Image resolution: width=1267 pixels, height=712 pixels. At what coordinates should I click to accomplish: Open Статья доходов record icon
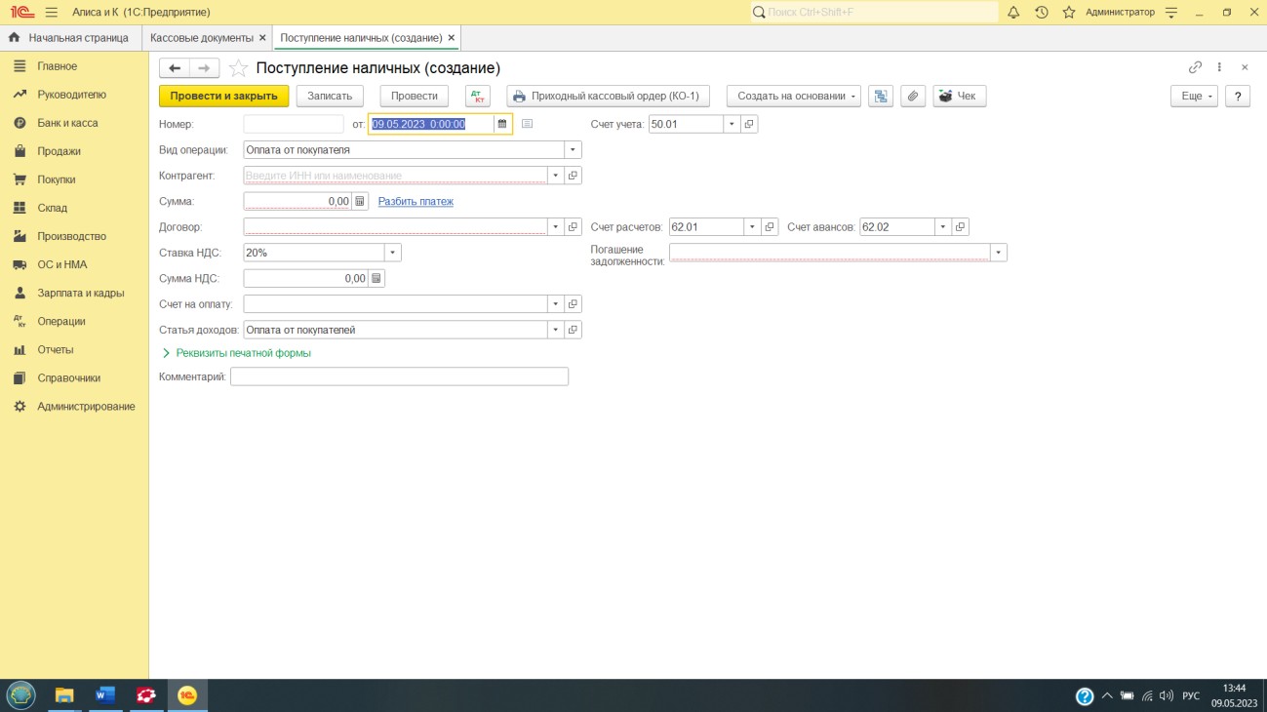pos(574,330)
